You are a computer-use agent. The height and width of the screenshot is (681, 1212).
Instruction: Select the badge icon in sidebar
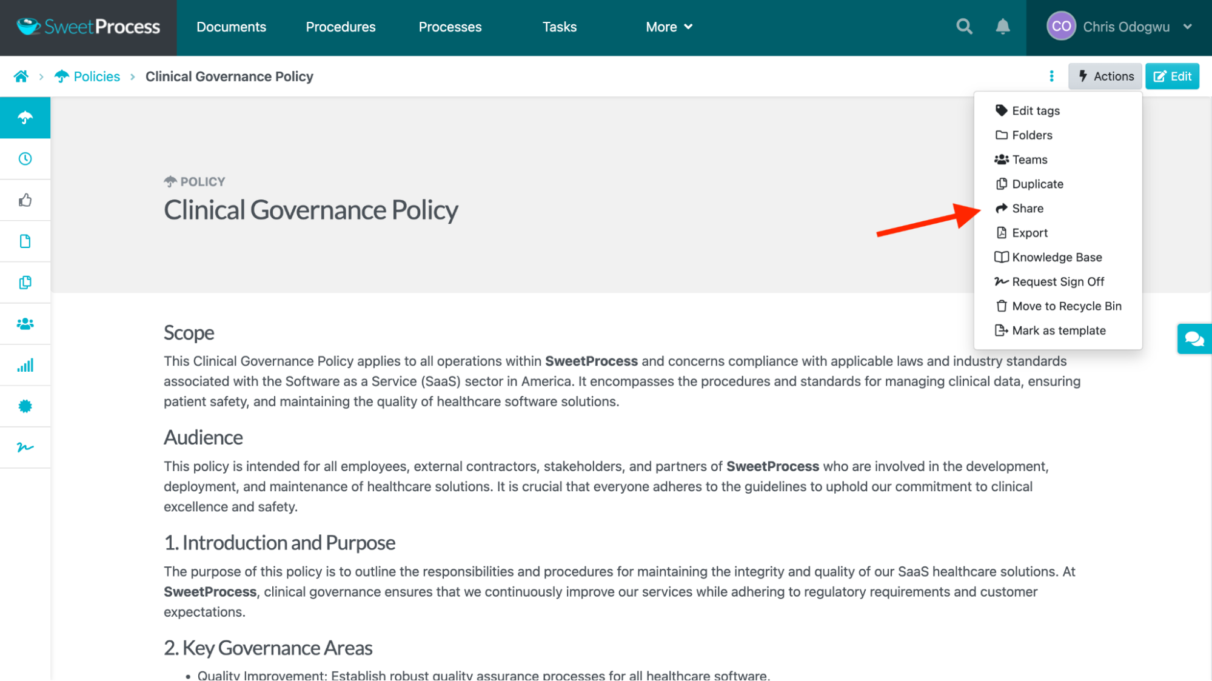coord(25,406)
